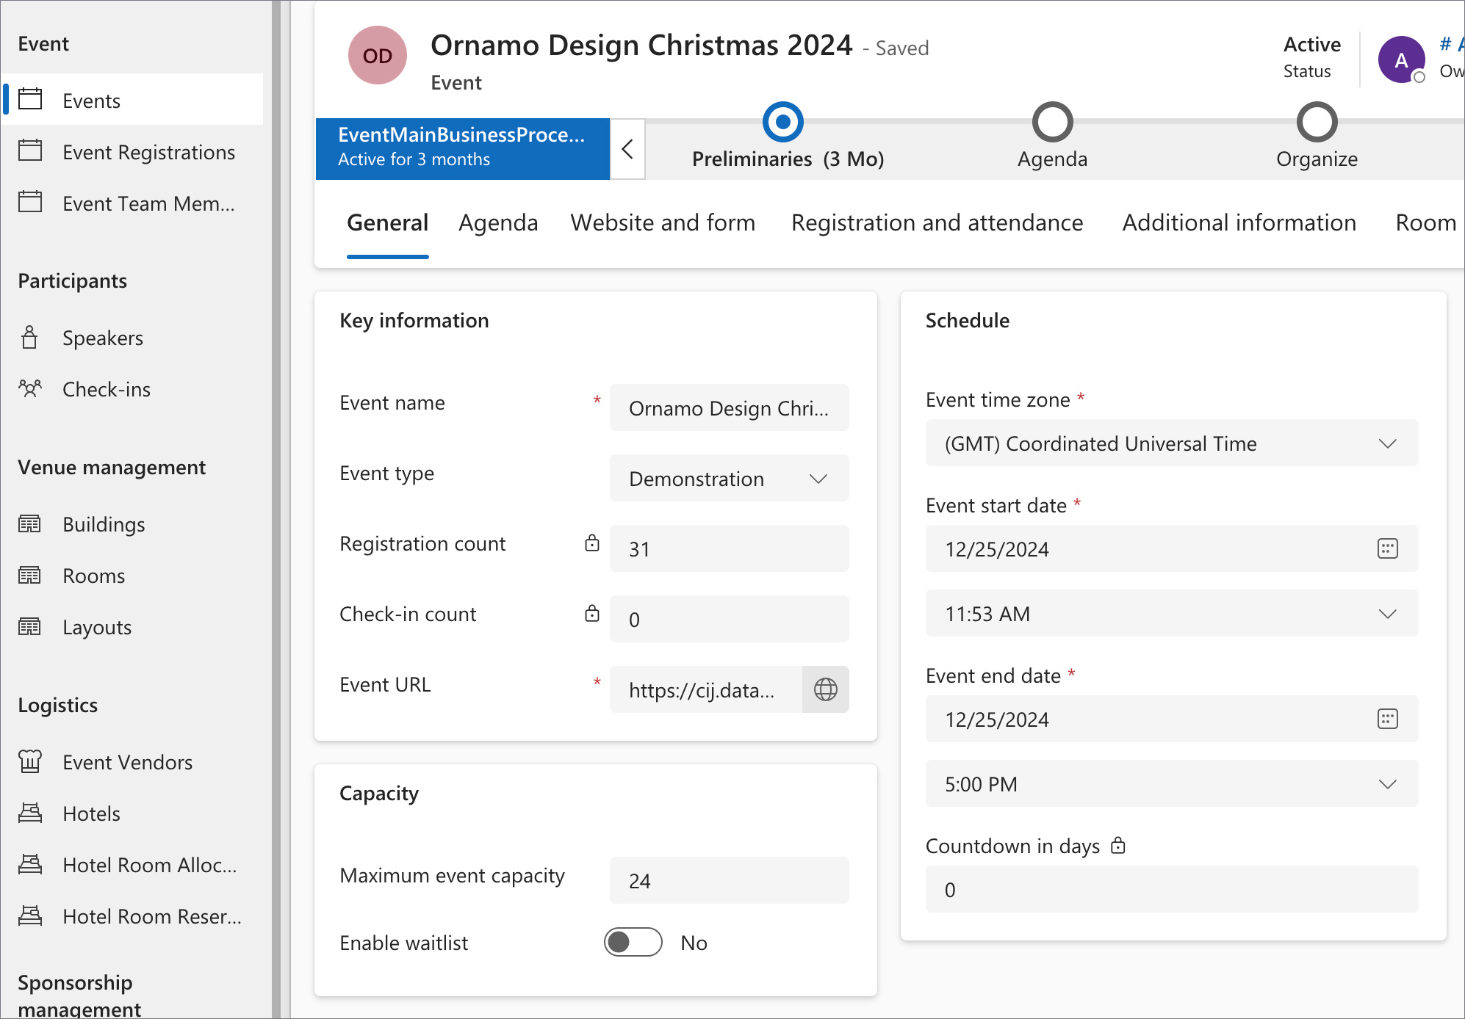This screenshot has height=1019, width=1465.
Task: Open Layouts under Venue management
Action: [133, 627]
